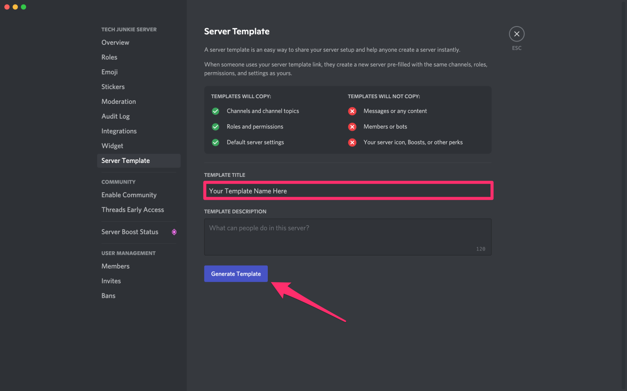Click the red X beside Messages or any content
This screenshot has height=391, width=627.
coord(352,111)
